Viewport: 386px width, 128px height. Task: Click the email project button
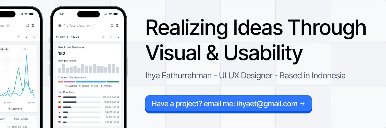[x=229, y=104]
